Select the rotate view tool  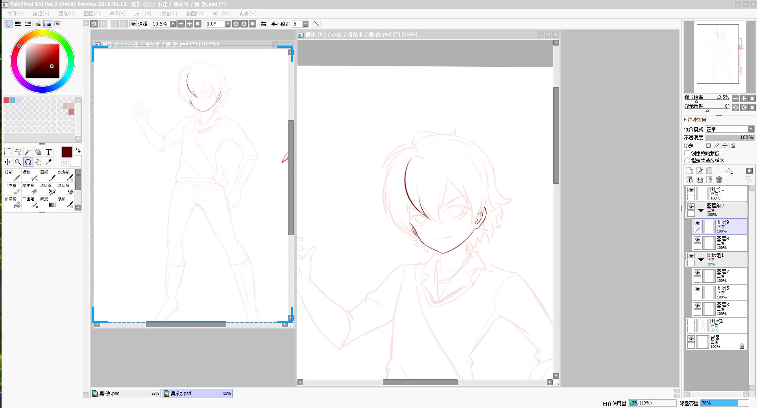point(28,162)
